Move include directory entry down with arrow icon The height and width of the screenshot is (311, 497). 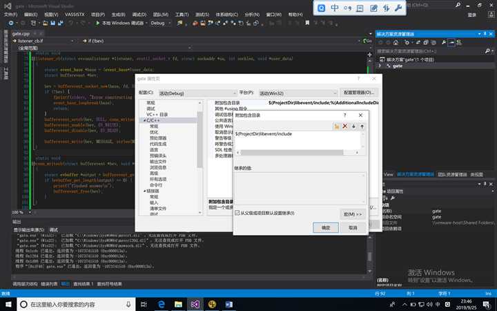(353, 126)
